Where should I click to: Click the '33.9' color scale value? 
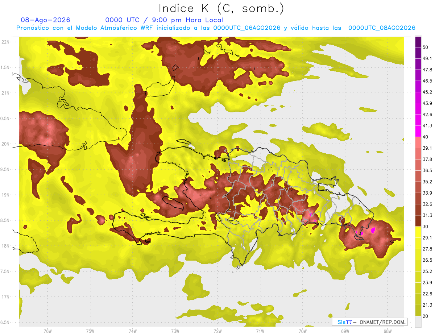(427, 193)
